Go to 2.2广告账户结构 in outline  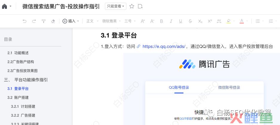[21, 62]
